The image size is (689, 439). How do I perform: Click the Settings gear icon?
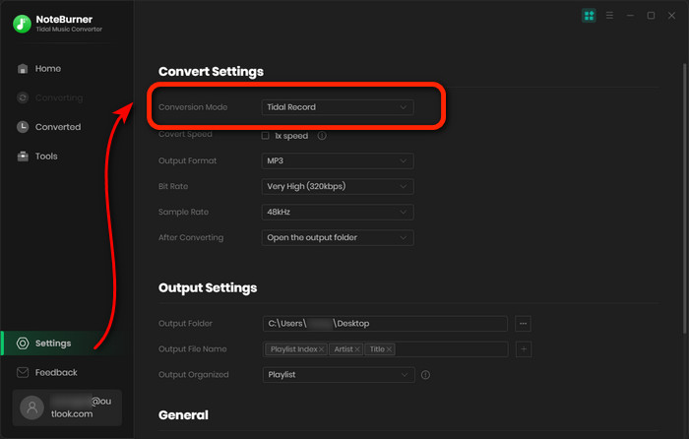pos(23,344)
